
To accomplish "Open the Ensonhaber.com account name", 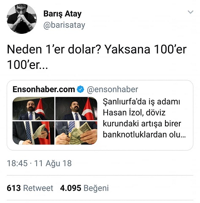I will pyautogui.click(x=44, y=89).
